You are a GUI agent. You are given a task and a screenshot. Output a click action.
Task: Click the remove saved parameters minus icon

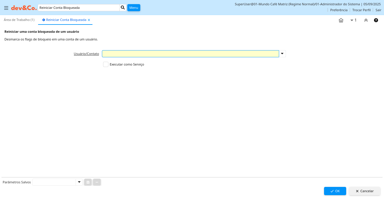pyautogui.click(x=97, y=182)
